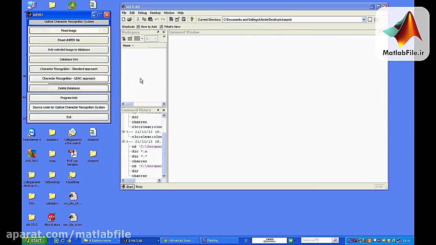Select the oss_lda_score desktop file
Image resolution: width=436 pixels, height=245 pixels.
tap(73, 219)
